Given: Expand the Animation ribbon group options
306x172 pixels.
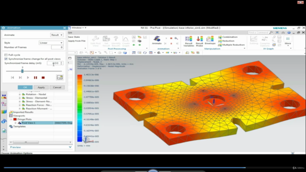Looking at the screenshot, I should [178, 48].
